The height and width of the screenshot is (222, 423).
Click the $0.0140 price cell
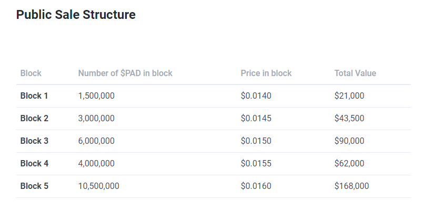coord(256,96)
